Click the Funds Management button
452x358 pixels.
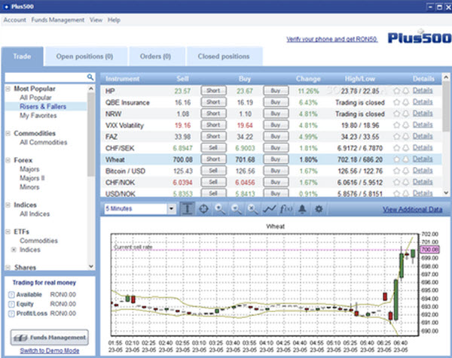click(50, 337)
